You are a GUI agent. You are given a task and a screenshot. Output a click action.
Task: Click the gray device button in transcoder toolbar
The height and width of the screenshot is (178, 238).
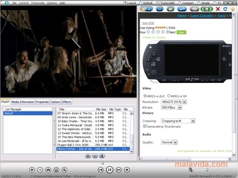[x=194, y=9]
